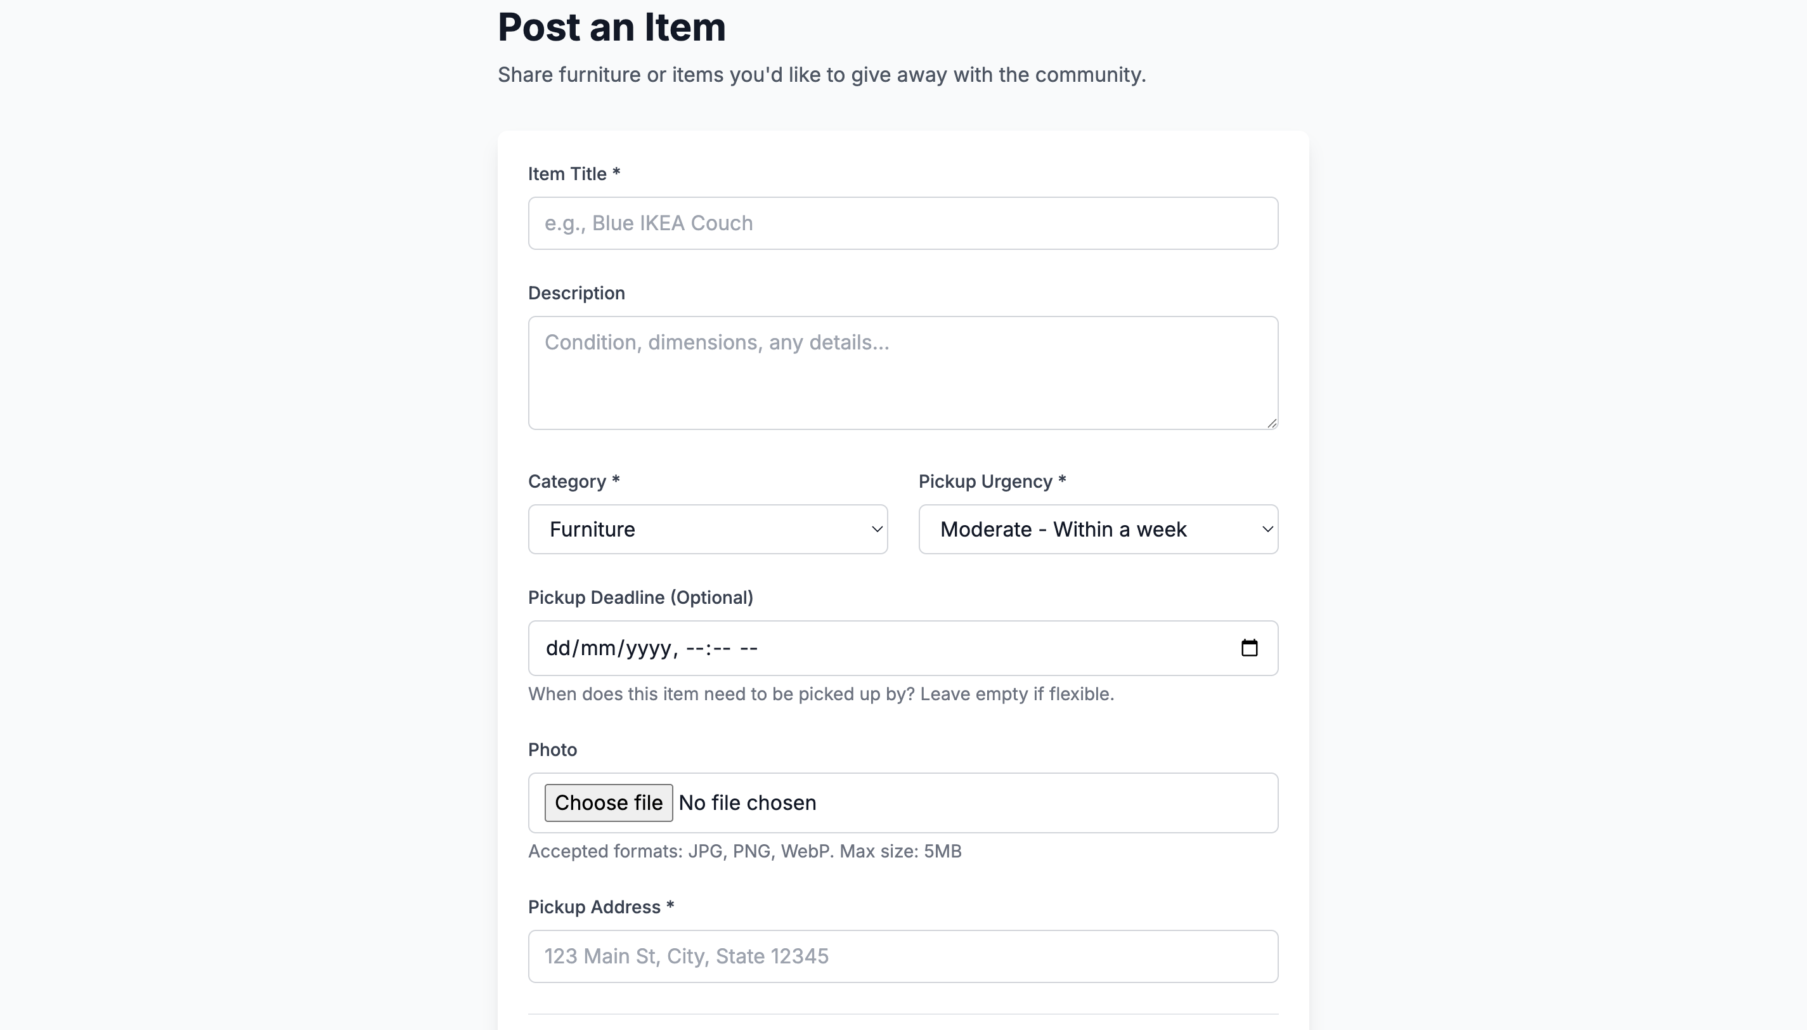Click the "Pickup Address *" label
Screen dimensions: 1807x1030
pos(601,907)
